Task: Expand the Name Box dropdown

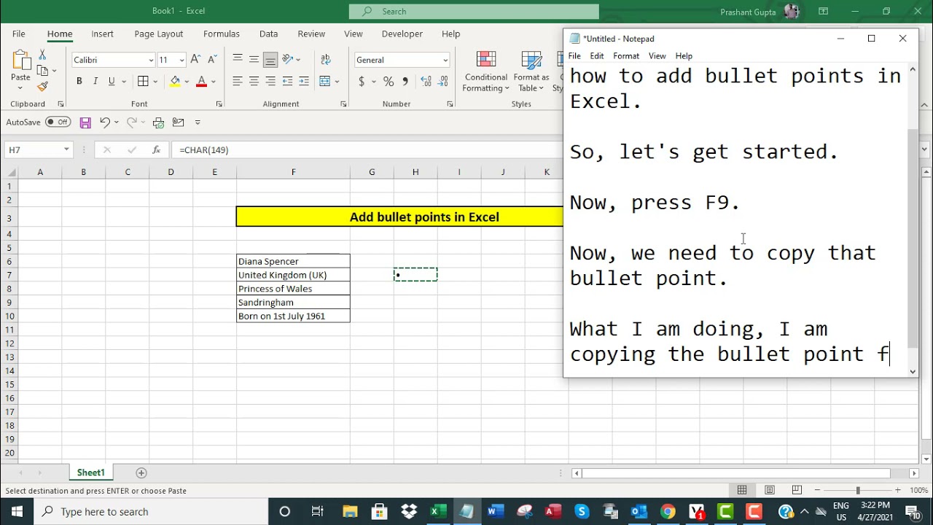Action: (x=66, y=149)
